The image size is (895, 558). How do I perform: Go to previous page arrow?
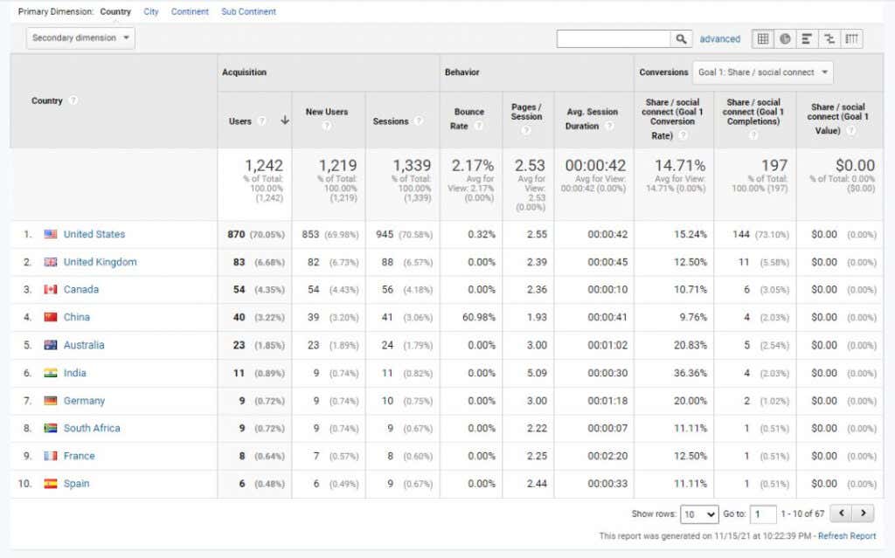coord(842,513)
